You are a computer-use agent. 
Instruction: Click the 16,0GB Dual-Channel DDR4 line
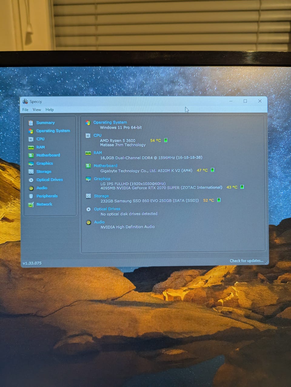(x=151, y=158)
